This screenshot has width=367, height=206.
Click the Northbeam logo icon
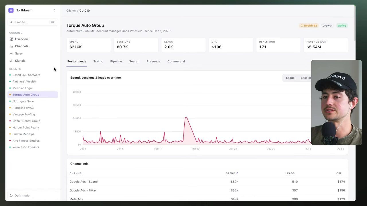tap(11, 10)
